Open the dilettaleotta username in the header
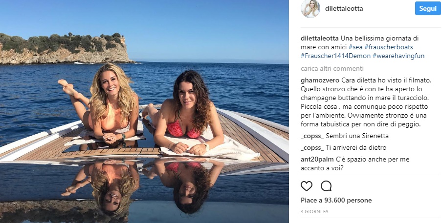The height and width of the screenshot is (223, 442). coord(344,9)
